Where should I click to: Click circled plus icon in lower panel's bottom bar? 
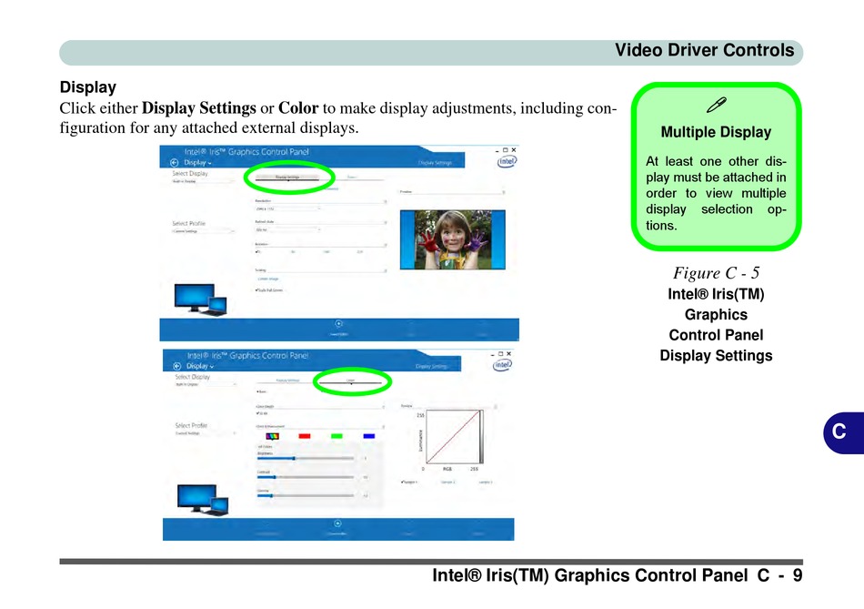[337, 523]
